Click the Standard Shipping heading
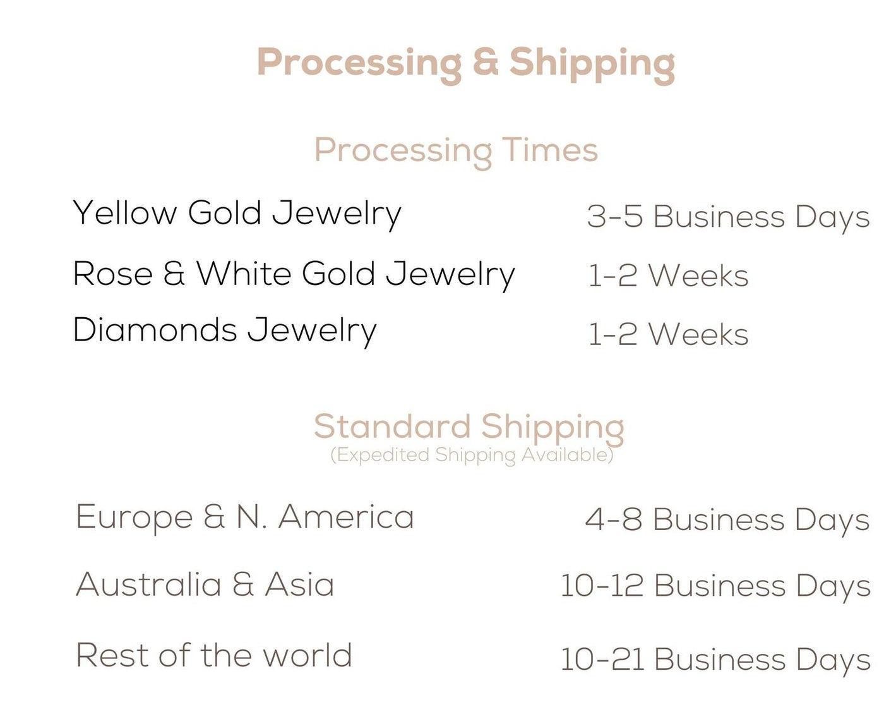 [x=469, y=426]
